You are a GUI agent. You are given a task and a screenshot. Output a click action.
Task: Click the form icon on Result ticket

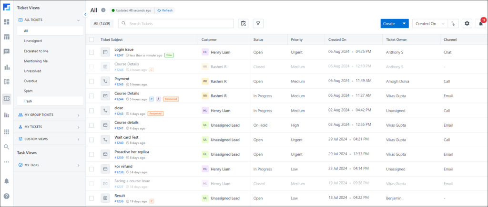105,198
